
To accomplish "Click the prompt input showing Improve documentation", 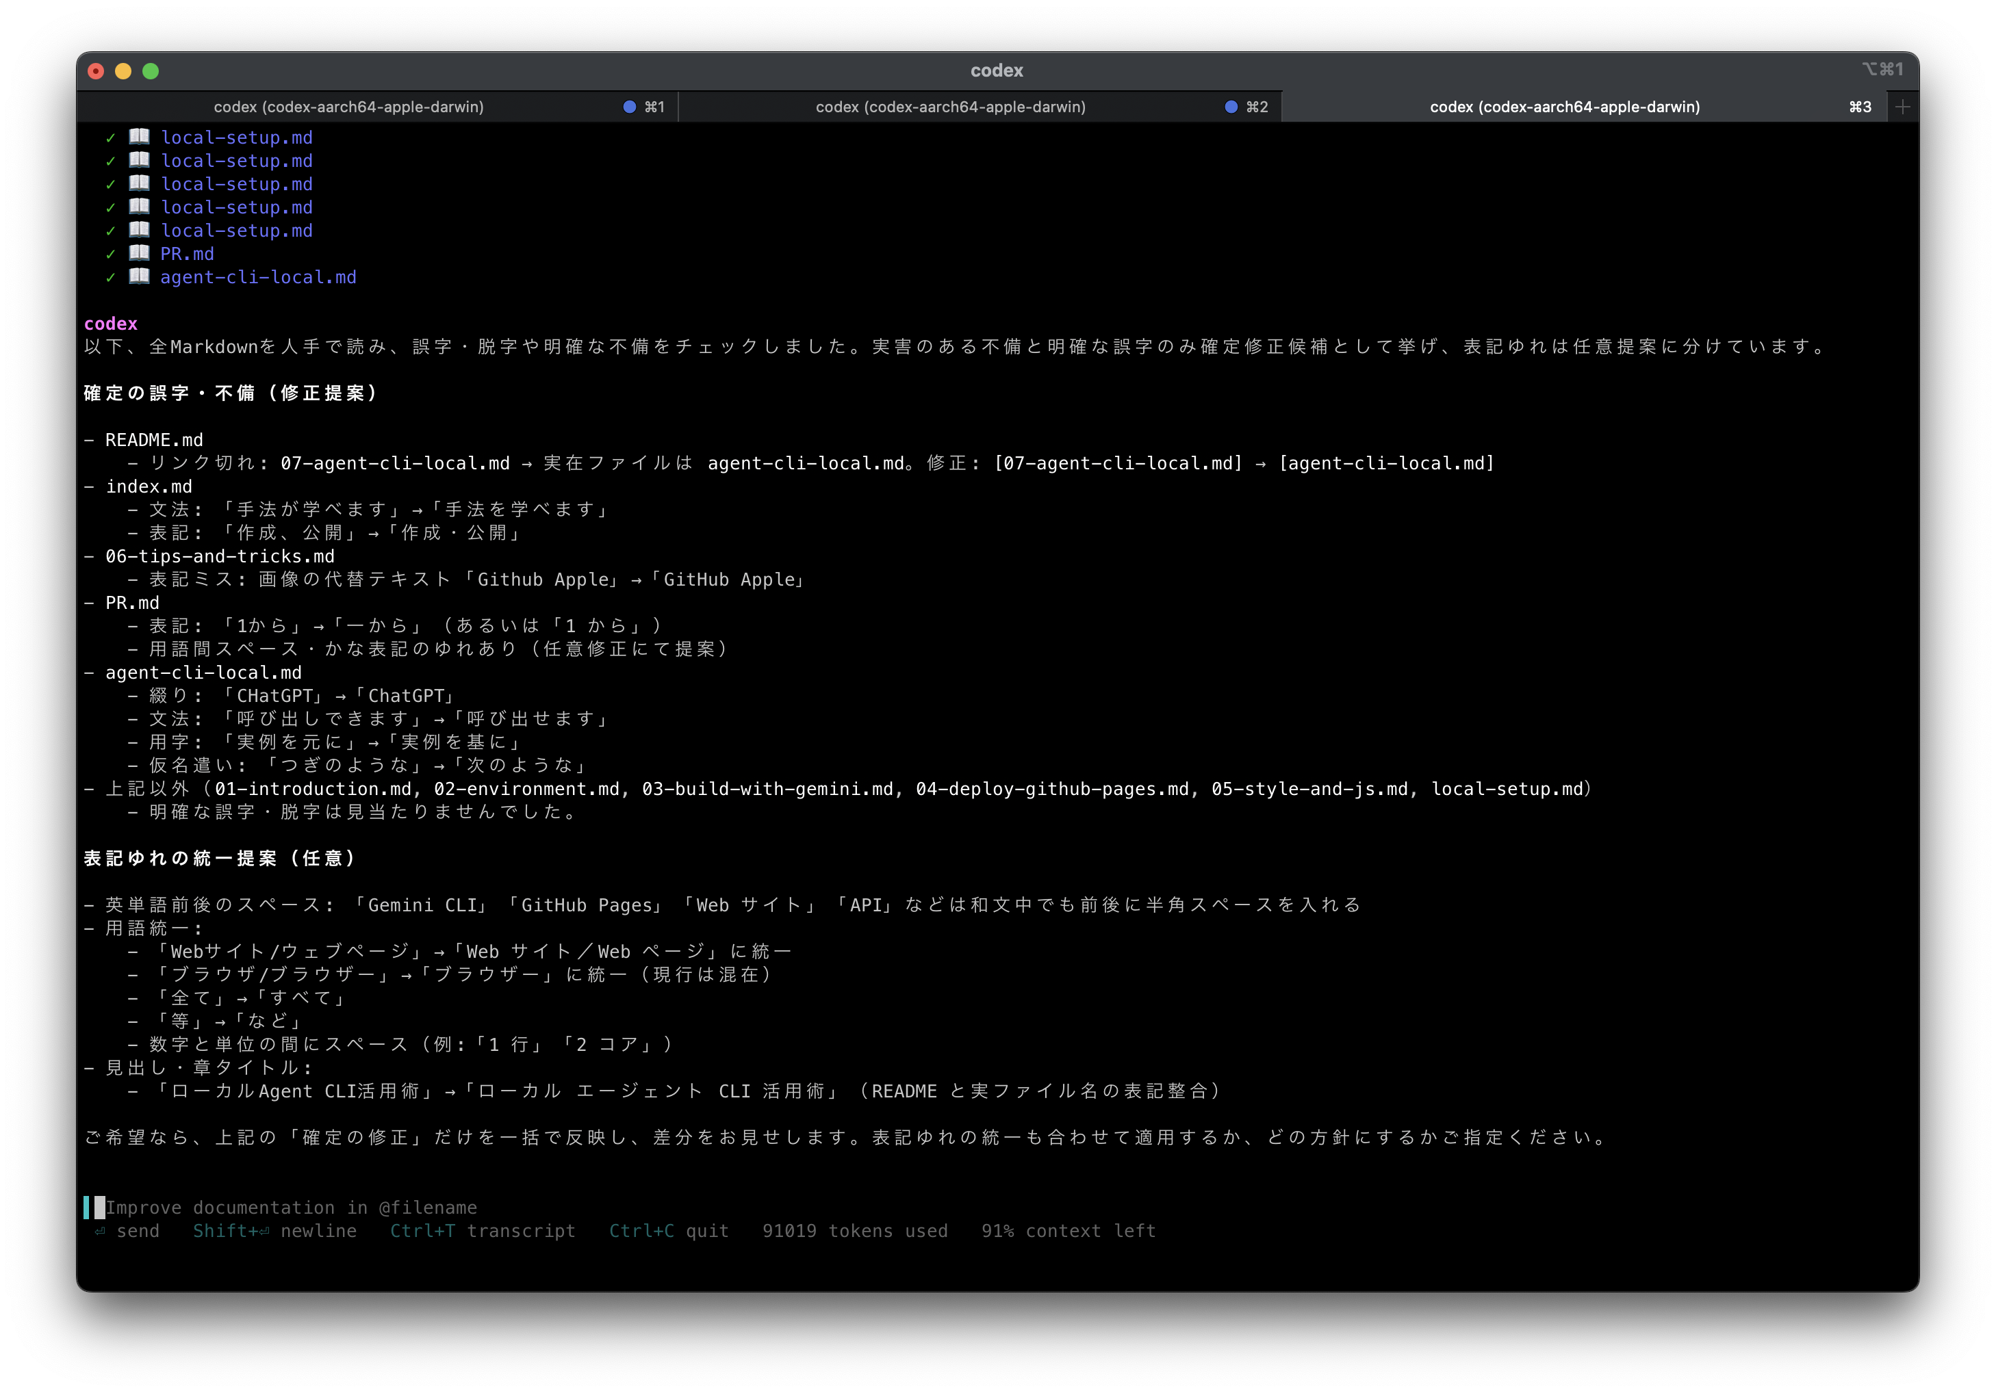I will (x=292, y=1207).
